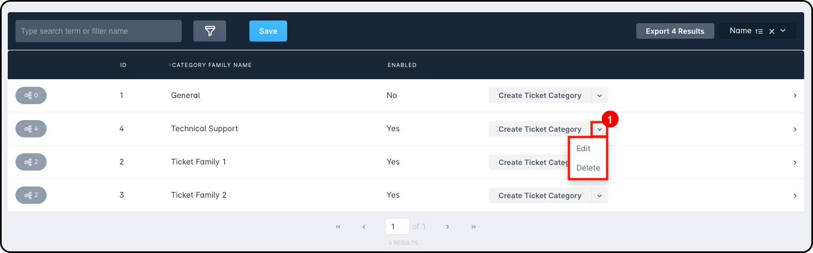Choose Delete from the dropdown menu
This screenshot has height=253, width=813.
click(x=588, y=168)
